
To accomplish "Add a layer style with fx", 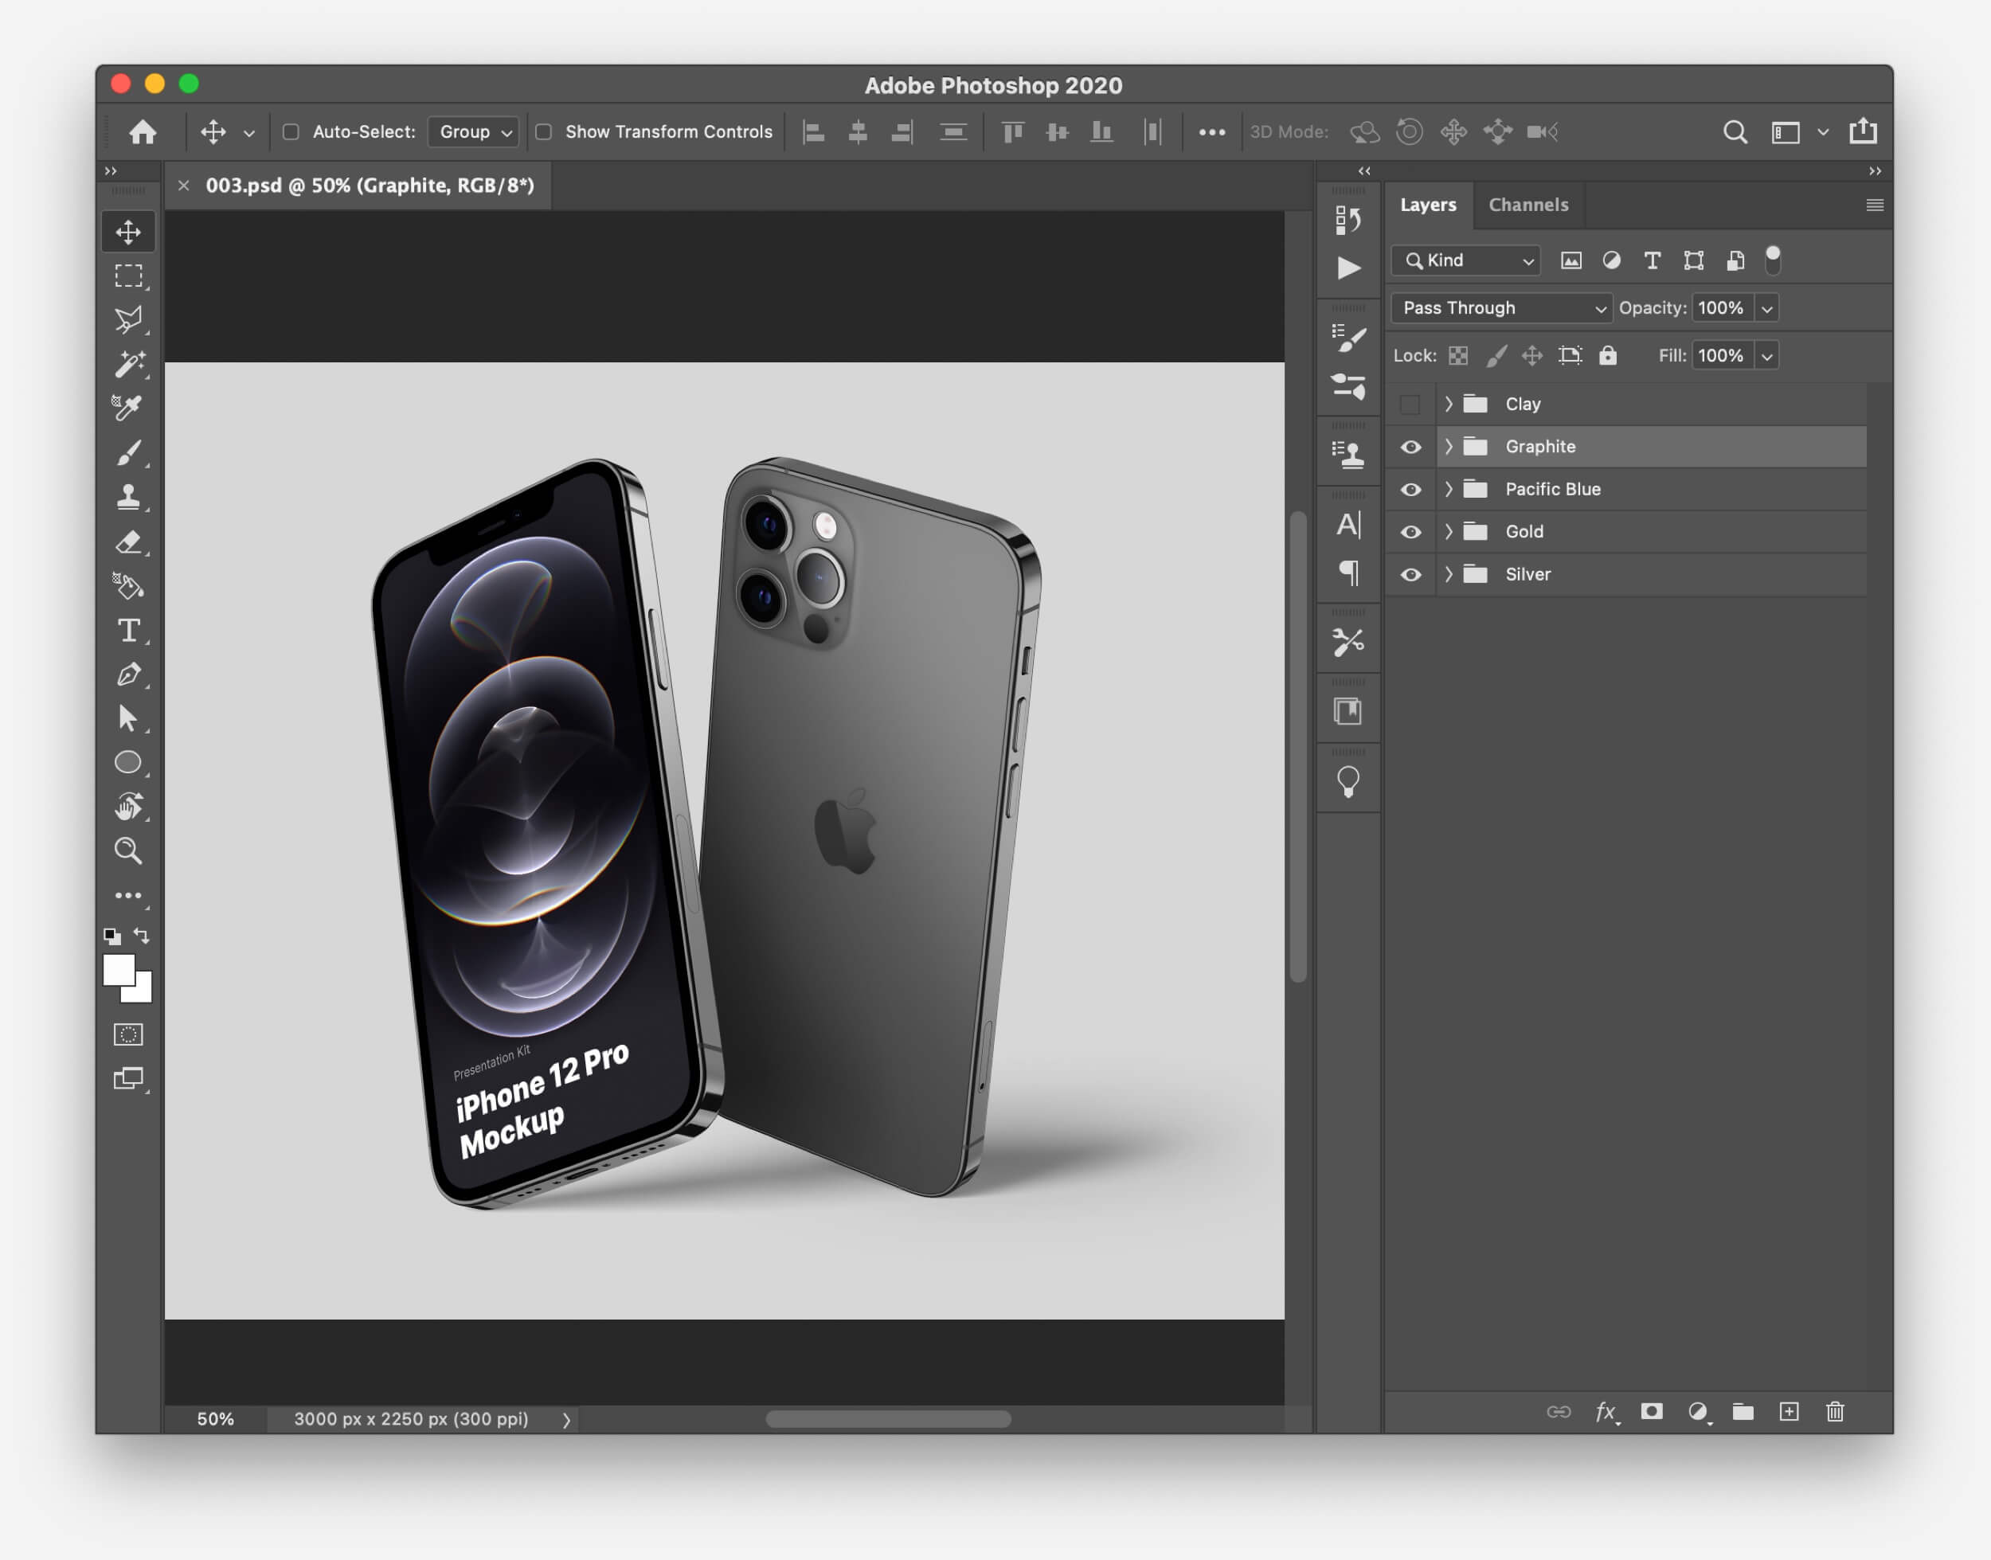I will pyautogui.click(x=1606, y=1412).
